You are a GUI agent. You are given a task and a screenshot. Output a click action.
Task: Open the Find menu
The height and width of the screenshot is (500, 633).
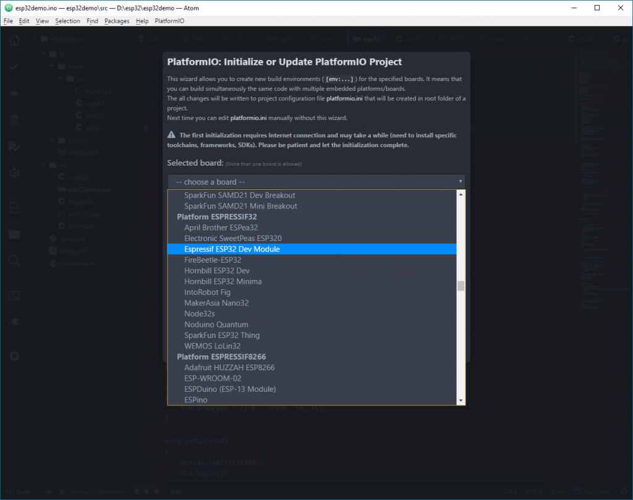click(92, 21)
